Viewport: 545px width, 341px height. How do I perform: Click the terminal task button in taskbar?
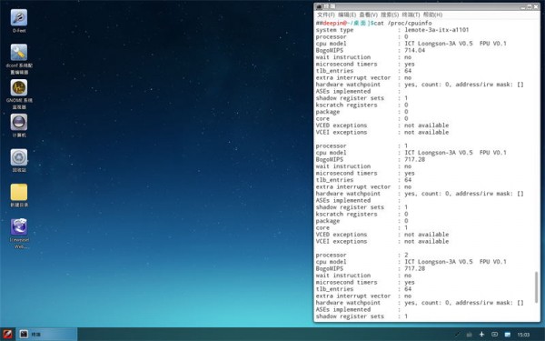(x=47, y=335)
